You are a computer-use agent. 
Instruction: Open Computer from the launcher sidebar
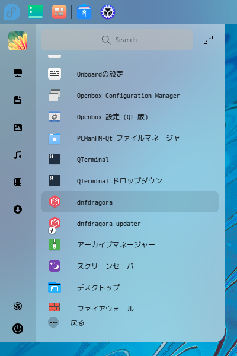click(18, 73)
